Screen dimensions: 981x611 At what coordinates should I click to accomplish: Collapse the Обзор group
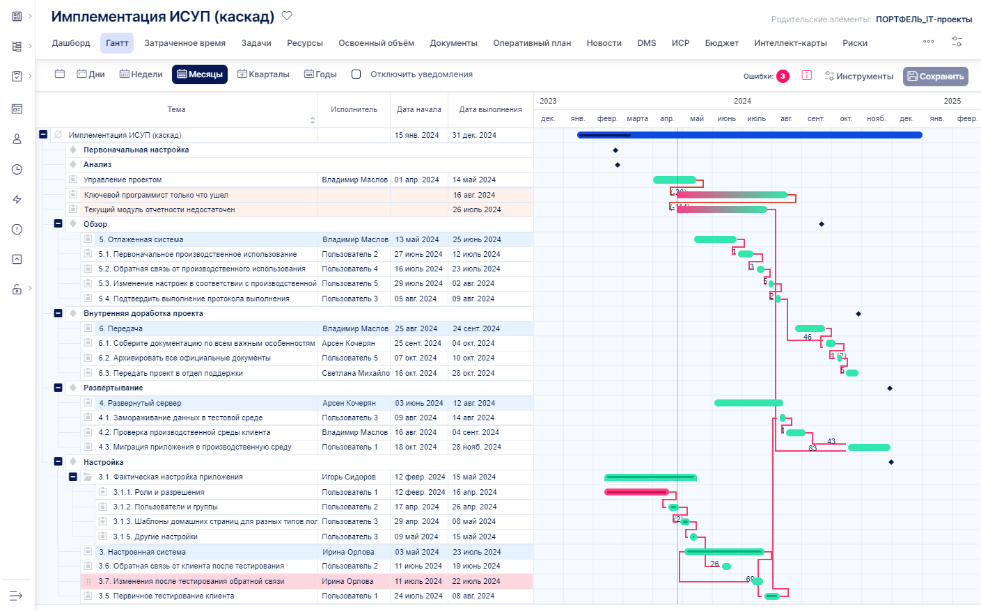point(58,224)
